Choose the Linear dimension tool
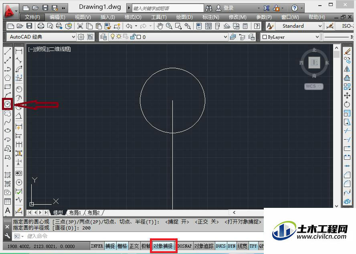 pyautogui.click(x=19, y=51)
